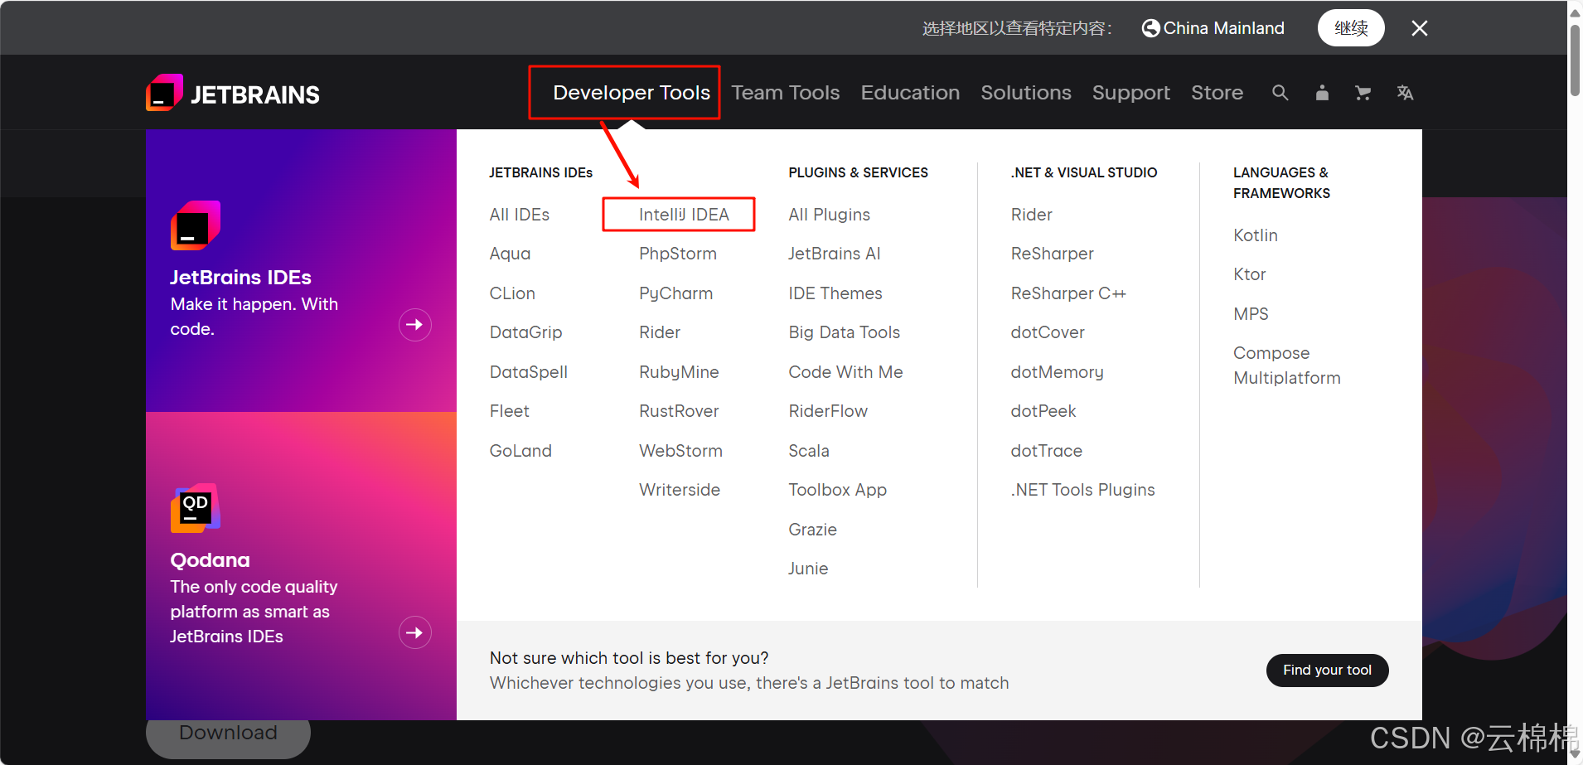This screenshot has height=765, width=1583.
Task: Open the PhpStorm link
Action: (x=678, y=254)
